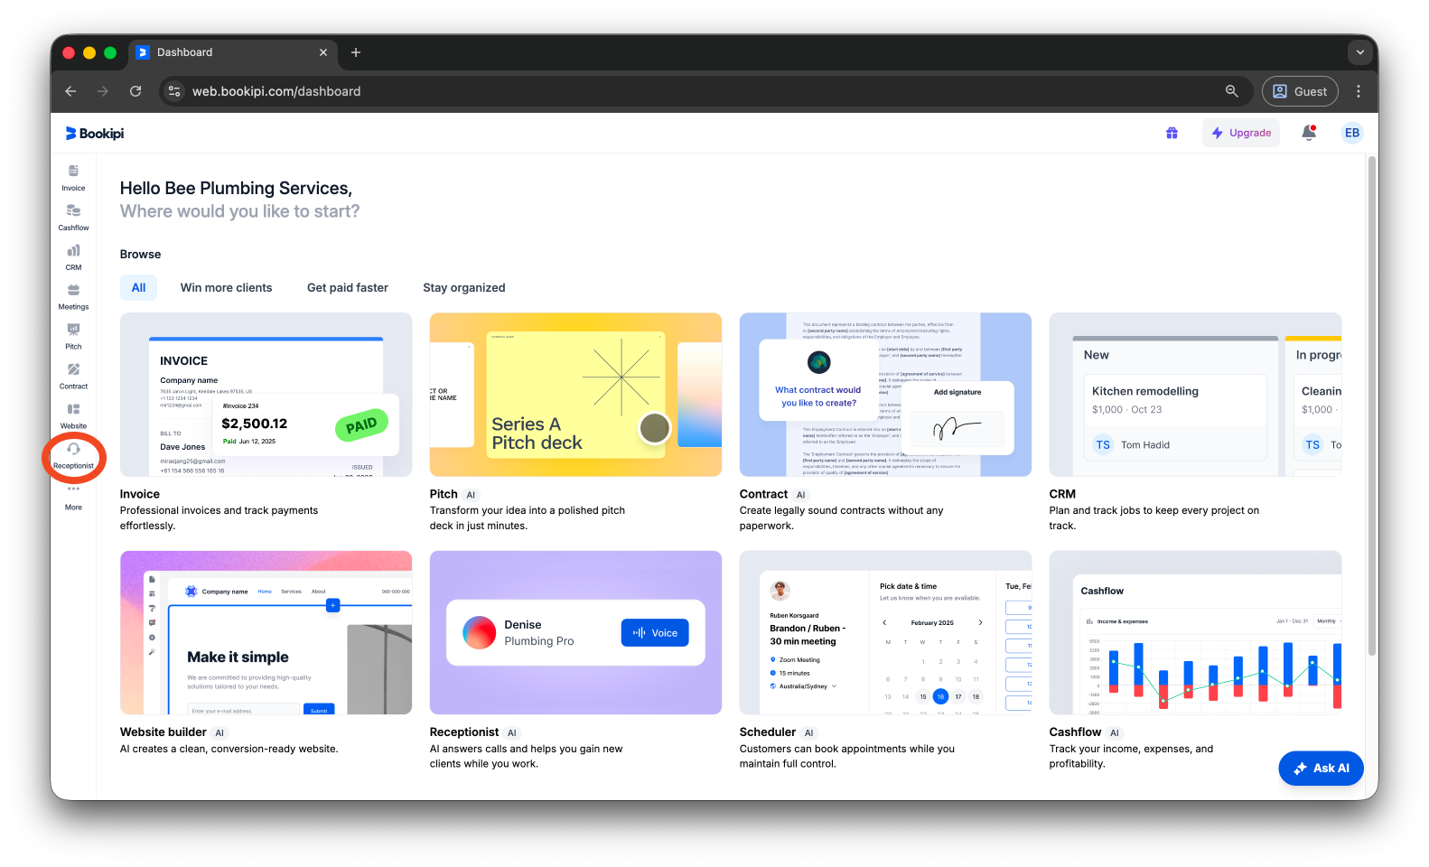This screenshot has height=867, width=1429.
Task: Click the 'Hello Bee Plumbing Services,' heading
Action: 236,188
